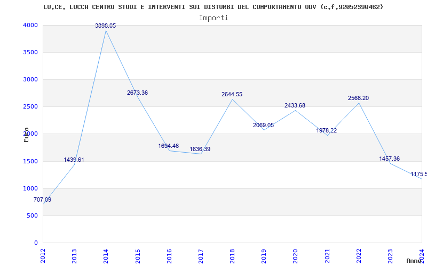Screen dimensions: 427x266
Task: Select the 1439.61 value for 2013
Action: coord(74,160)
